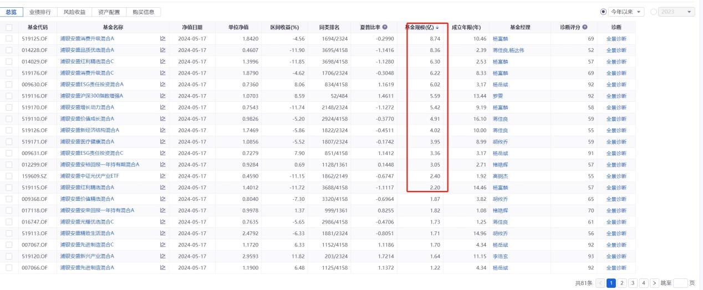This screenshot has width=703, height=290.
Task: Go to page 3 of results
Action: coord(633,283)
